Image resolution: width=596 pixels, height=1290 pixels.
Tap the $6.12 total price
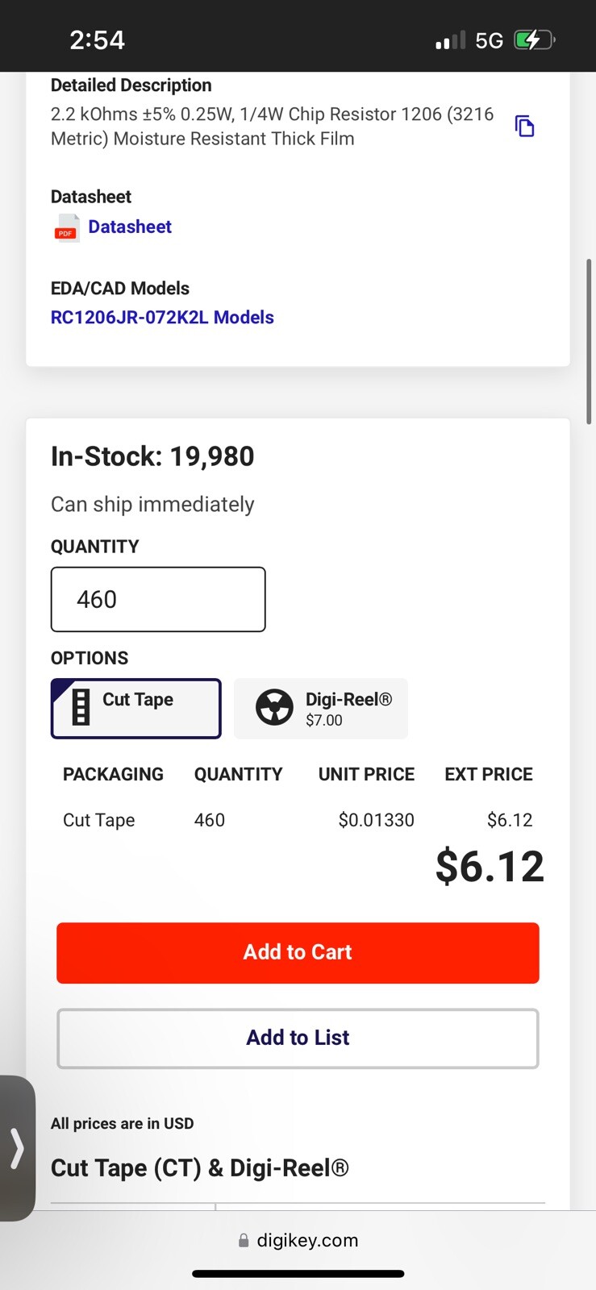point(490,867)
